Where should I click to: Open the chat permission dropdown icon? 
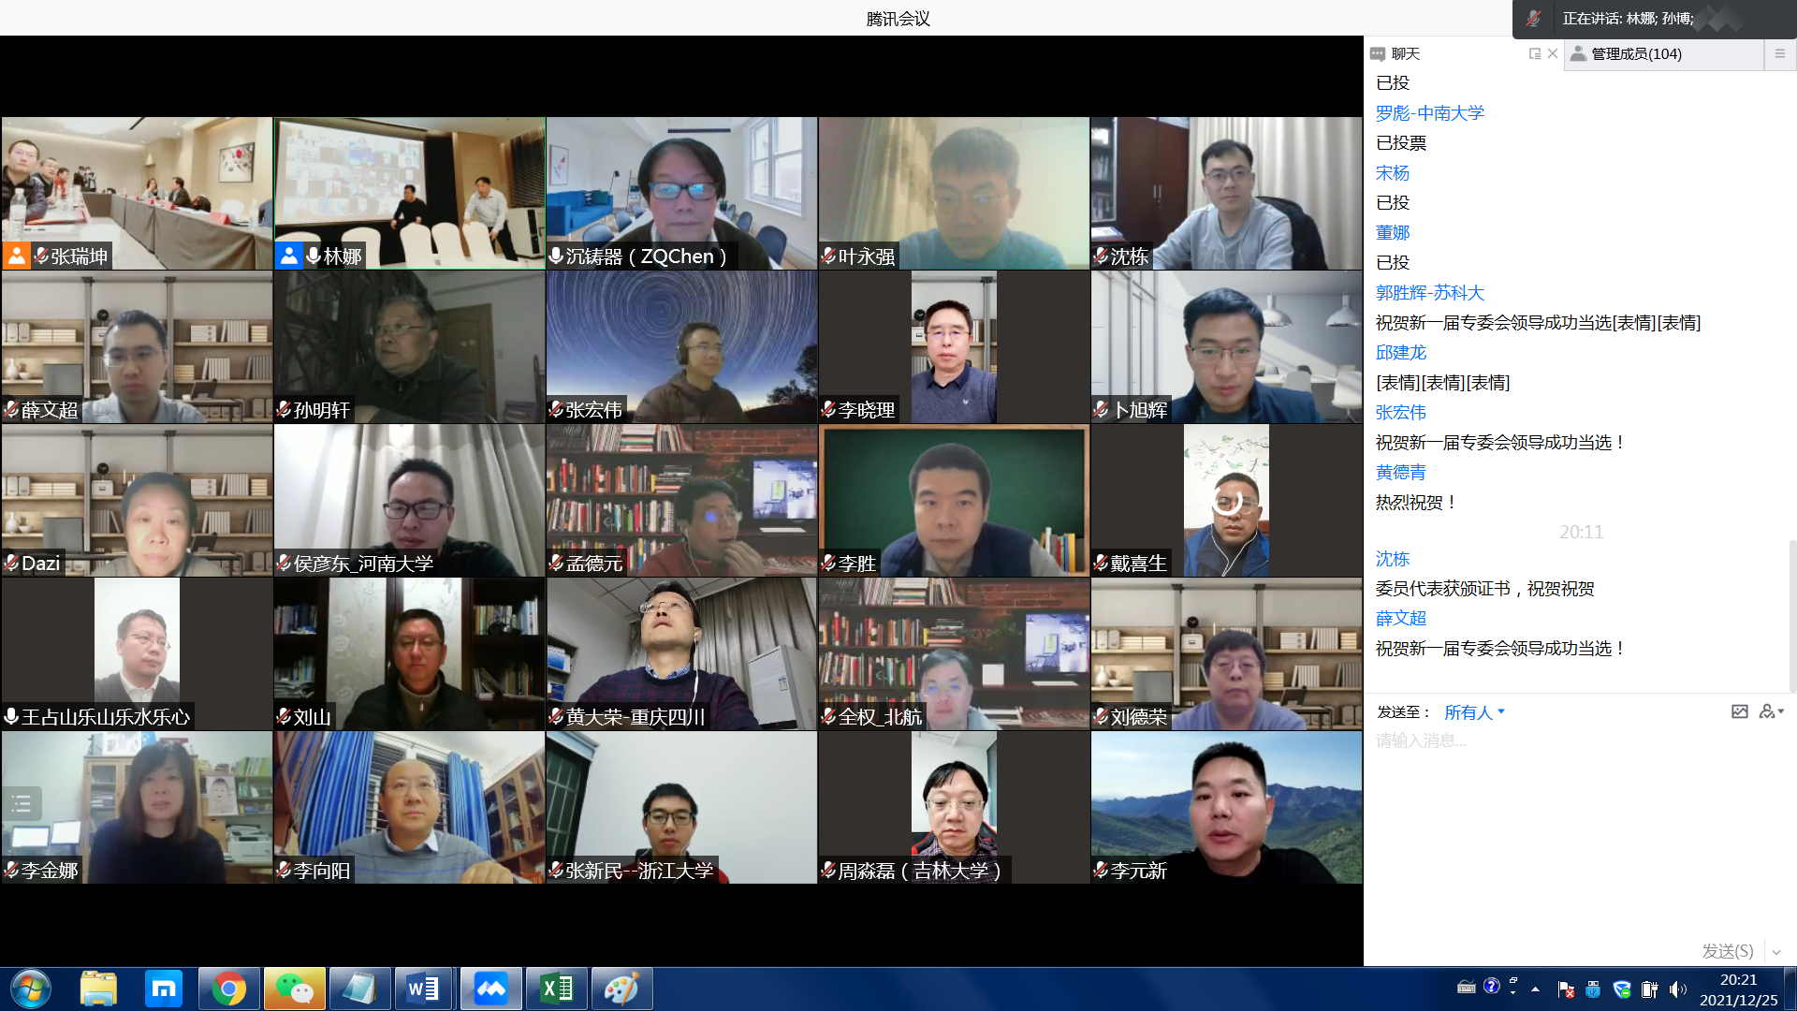(x=1771, y=712)
